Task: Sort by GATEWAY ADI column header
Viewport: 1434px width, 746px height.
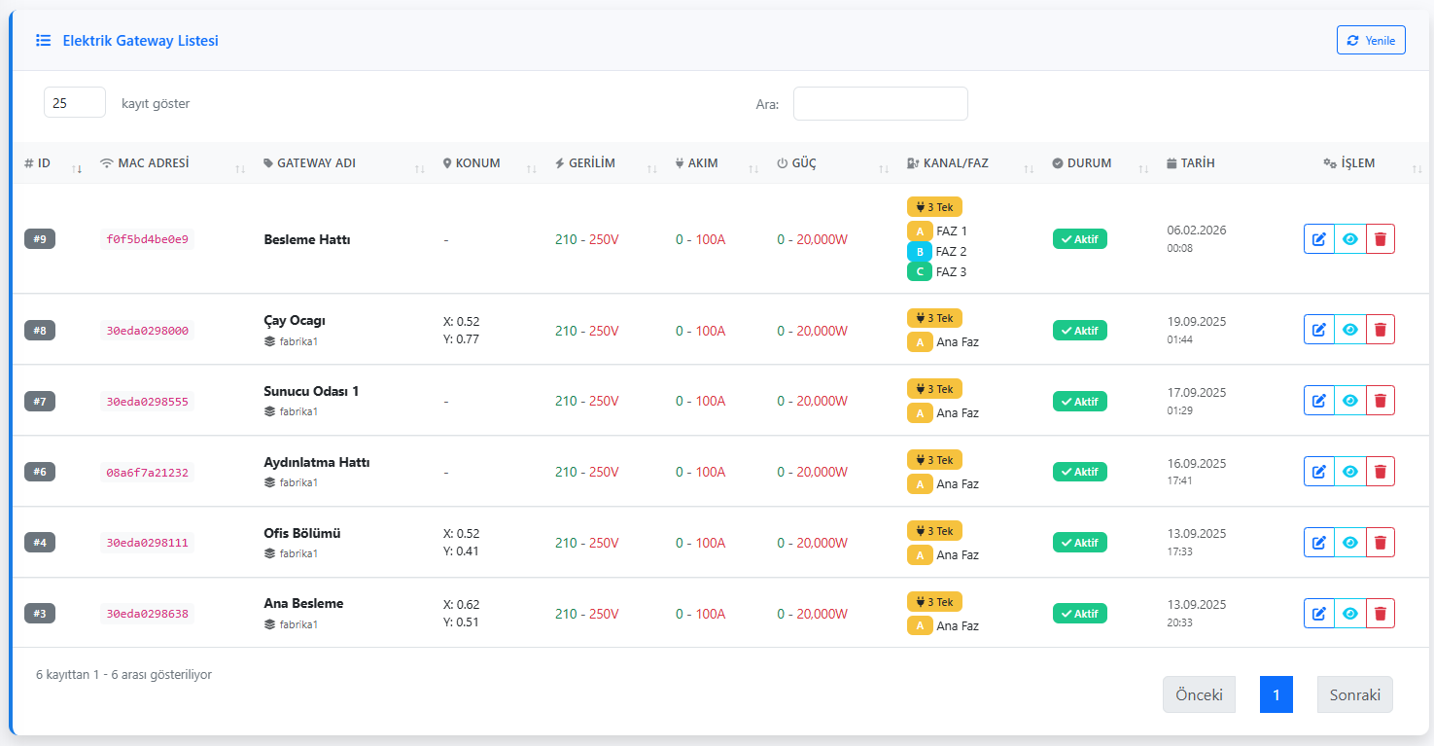Action: click(316, 163)
